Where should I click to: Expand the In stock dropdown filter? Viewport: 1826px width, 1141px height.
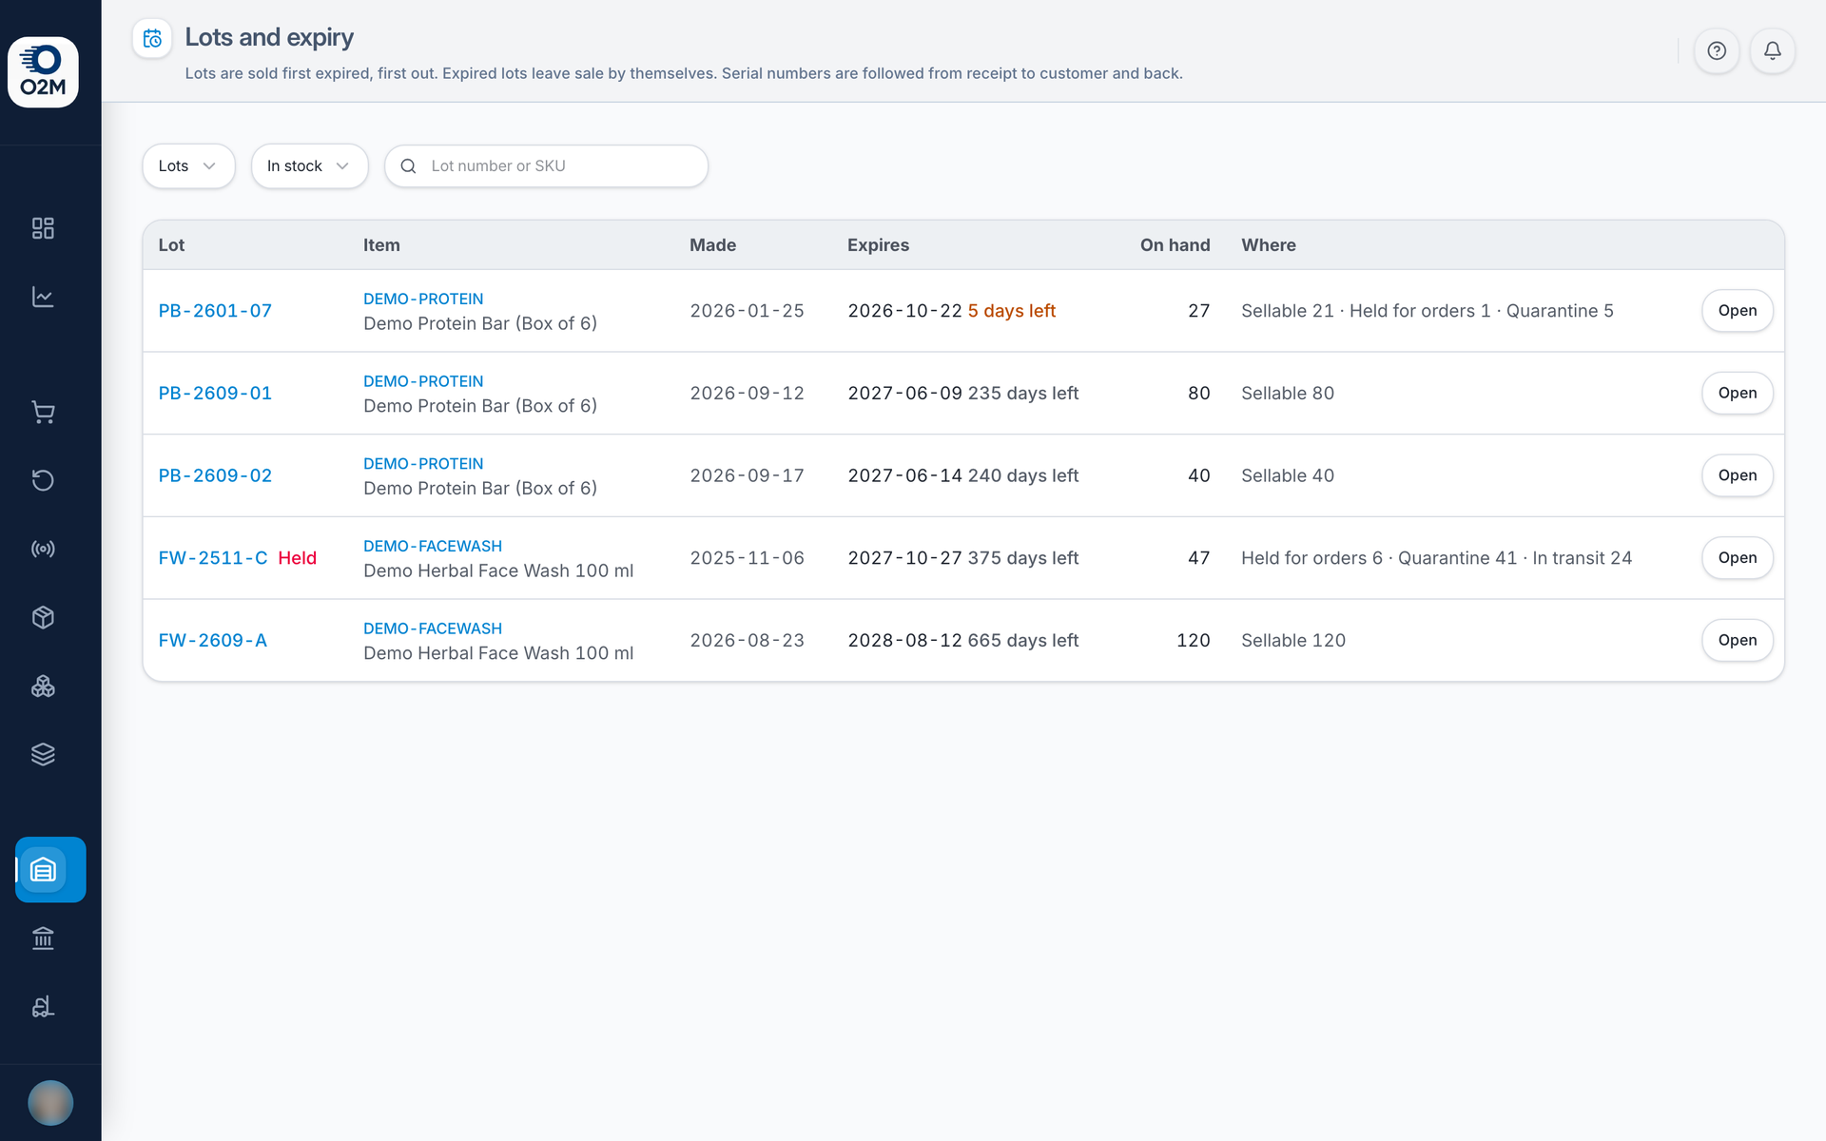point(309,166)
